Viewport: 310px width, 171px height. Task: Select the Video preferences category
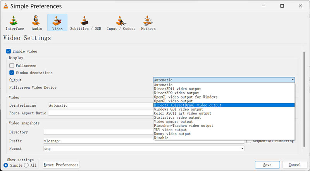point(57,22)
